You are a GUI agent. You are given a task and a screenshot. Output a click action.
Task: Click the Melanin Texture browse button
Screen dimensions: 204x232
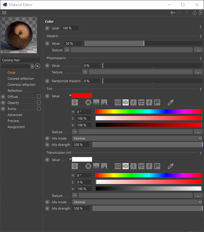[198, 50]
